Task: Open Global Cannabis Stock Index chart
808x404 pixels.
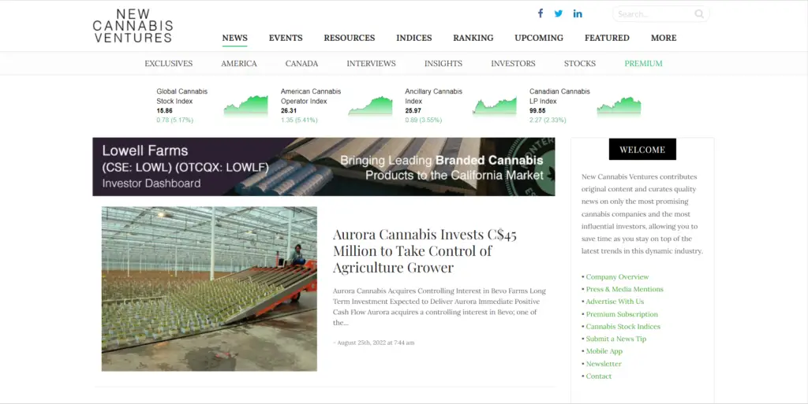Action: pyautogui.click(x=246, y=106)
